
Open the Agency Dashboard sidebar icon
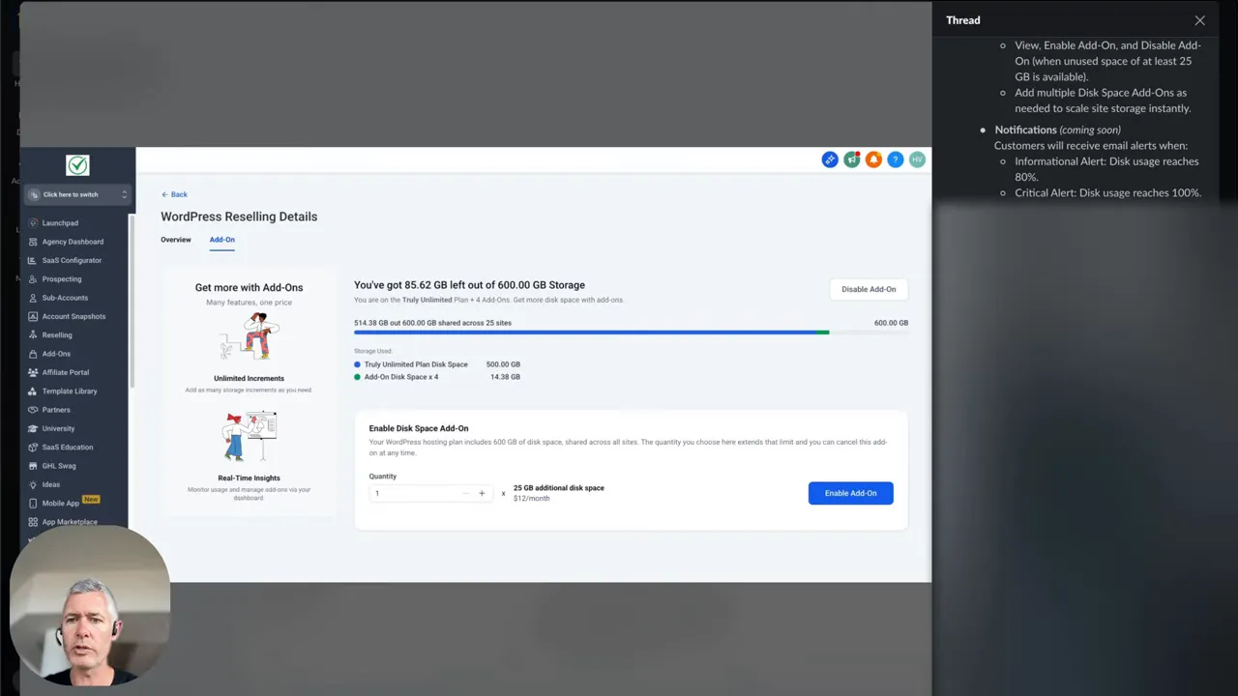tap(33, 242)
